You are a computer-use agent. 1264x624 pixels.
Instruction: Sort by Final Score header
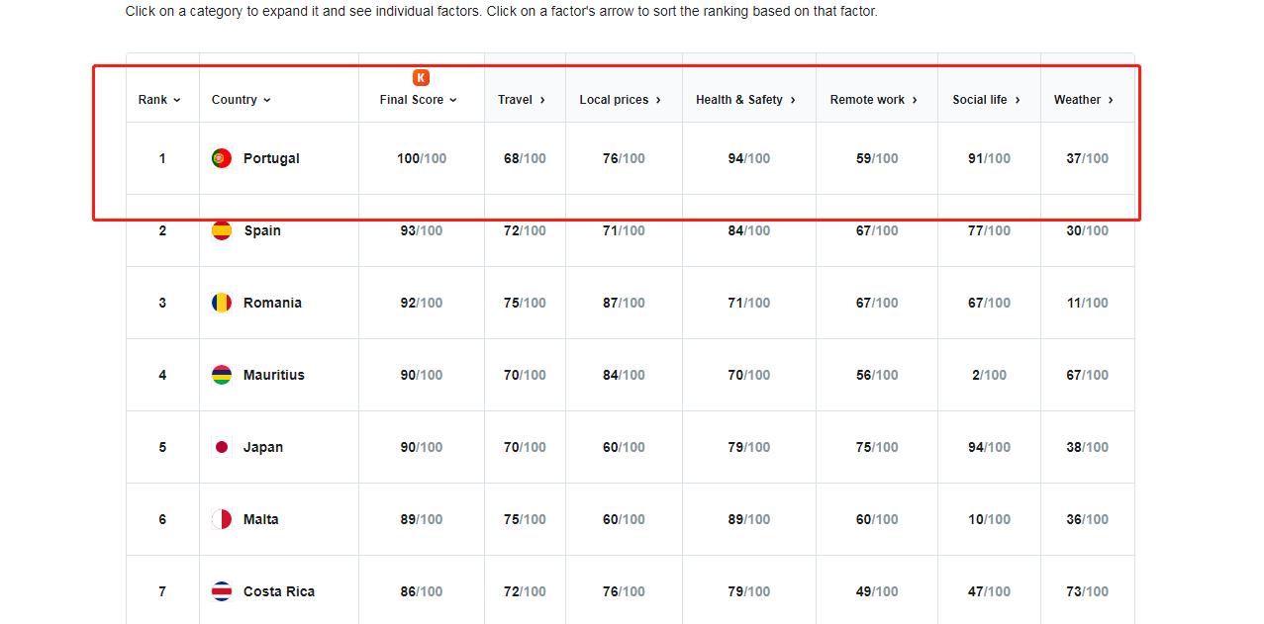(x=418, y=100)
